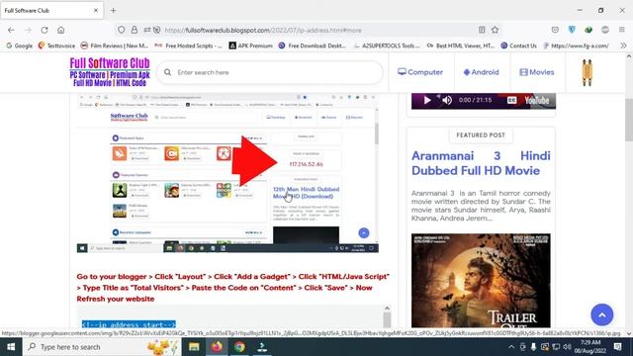The image size is (633, 356).
Task: Click the scroll-to-top round button
Action: [602, 314]
